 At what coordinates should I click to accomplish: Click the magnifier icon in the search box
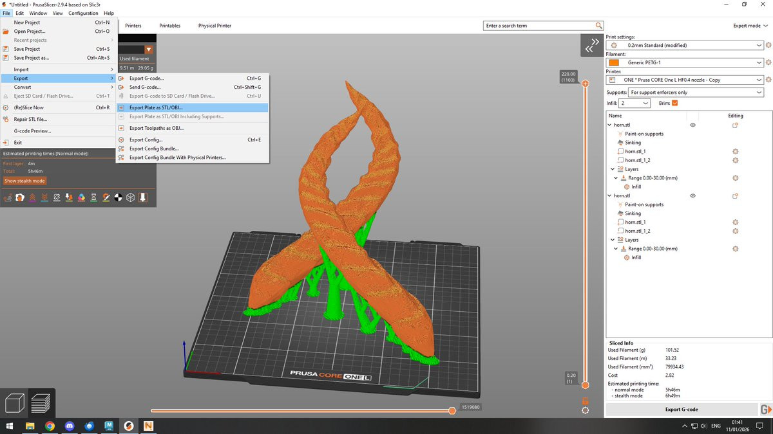[599, 26]
